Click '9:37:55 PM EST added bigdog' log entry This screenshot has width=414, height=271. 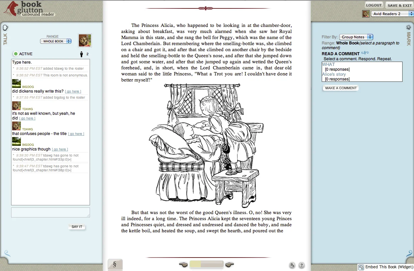[x=50, y=98]
